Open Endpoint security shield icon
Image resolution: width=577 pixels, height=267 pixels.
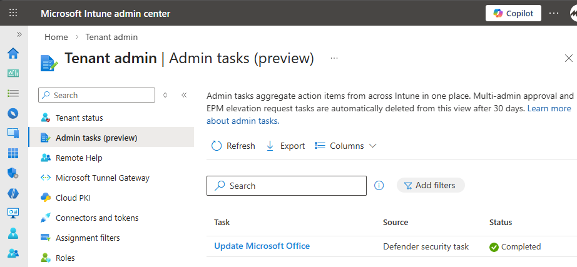pos(13,173)
